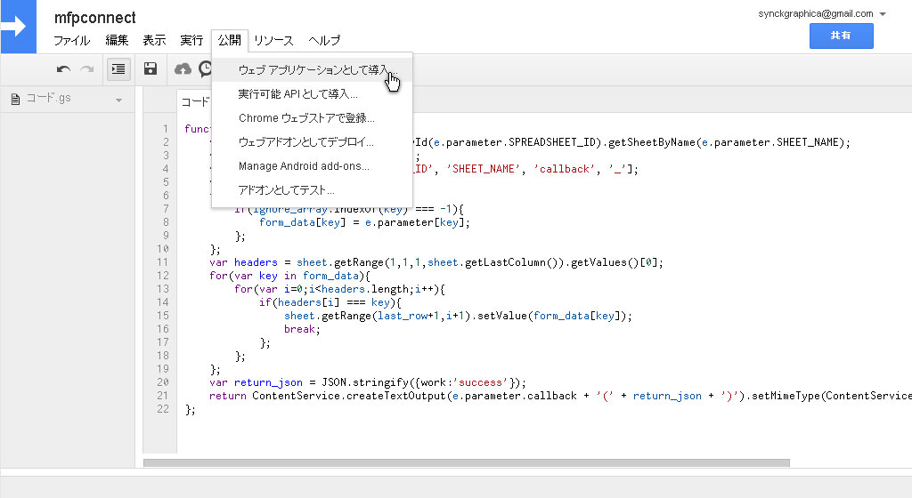Click the cloud upload deploy icon
The height and width of the screenshot is (498, 912).
tap(183, 69)
